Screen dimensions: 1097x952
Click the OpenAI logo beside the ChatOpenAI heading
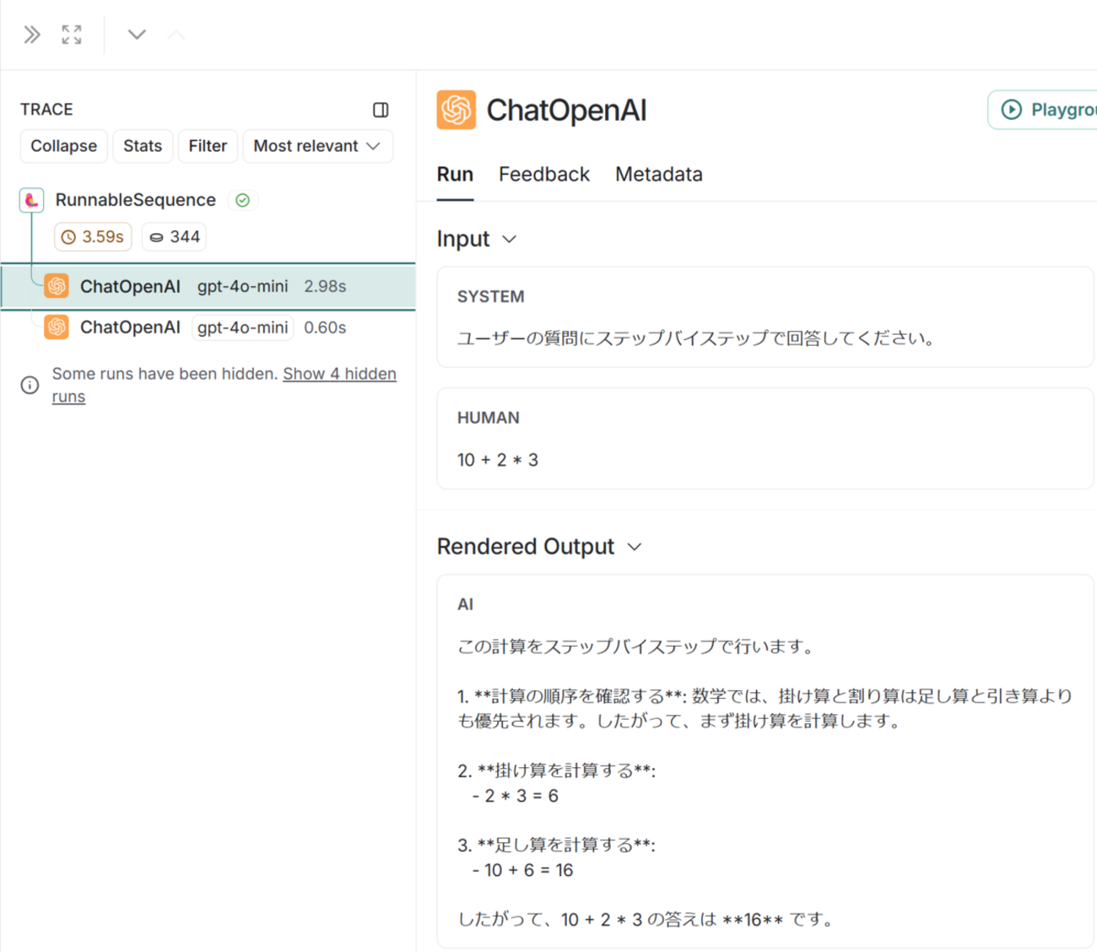[458, 109]
